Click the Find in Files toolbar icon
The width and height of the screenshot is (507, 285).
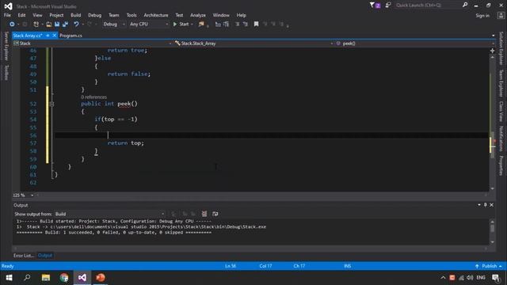pyautogui.click(x=201, y=25)
